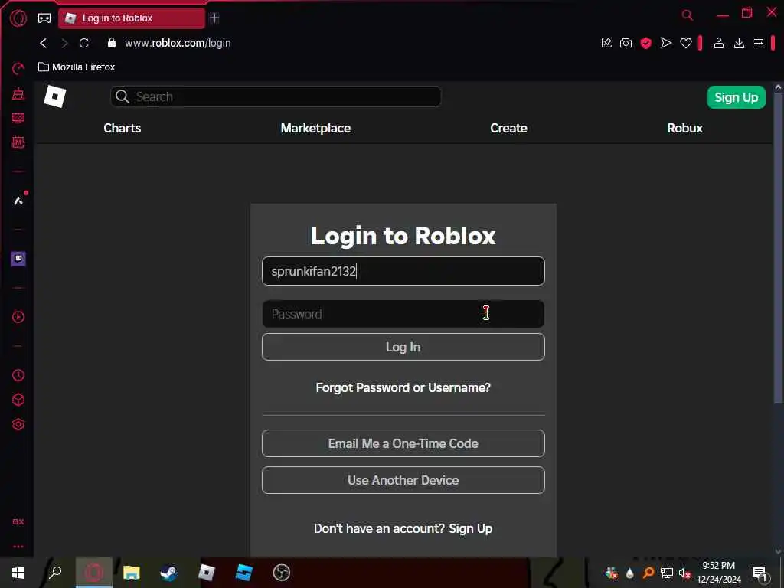Click Email Me a One-Time Code
The height and width of the screenshot is (588, 784).
403,443
